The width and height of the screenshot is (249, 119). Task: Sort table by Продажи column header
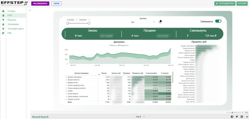[127, 73]
